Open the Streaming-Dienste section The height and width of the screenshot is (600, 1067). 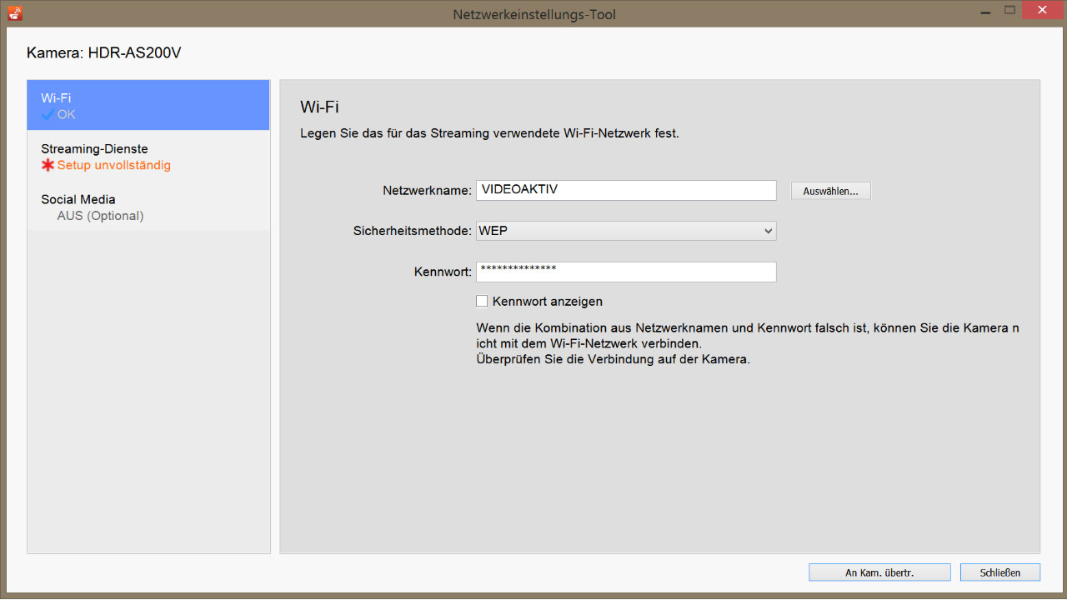148,156
